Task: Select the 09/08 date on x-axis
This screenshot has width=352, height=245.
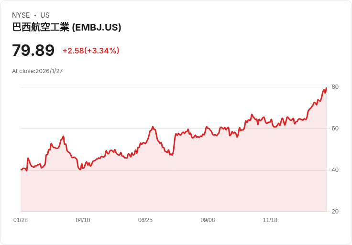Action: coord(208,220)
